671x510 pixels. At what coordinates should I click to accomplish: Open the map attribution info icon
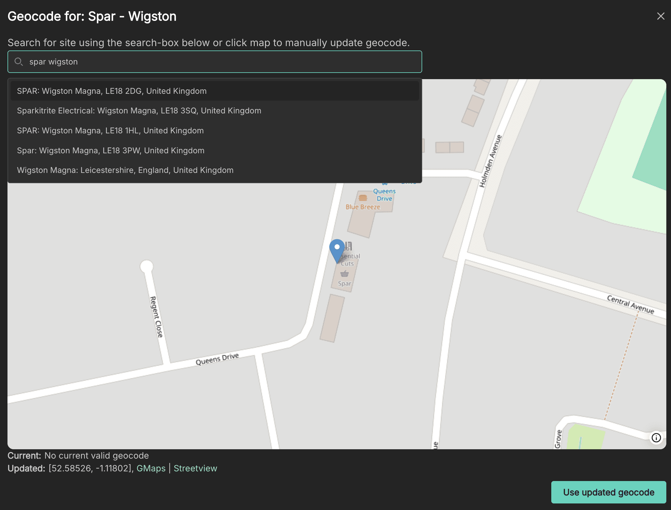pos(656,438)
